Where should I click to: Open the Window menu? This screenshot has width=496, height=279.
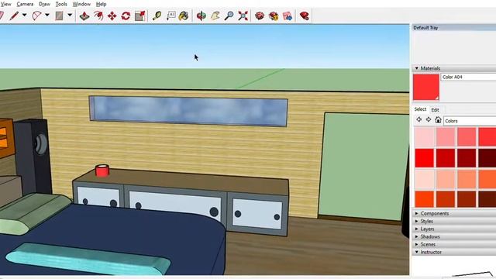(81, 4)
